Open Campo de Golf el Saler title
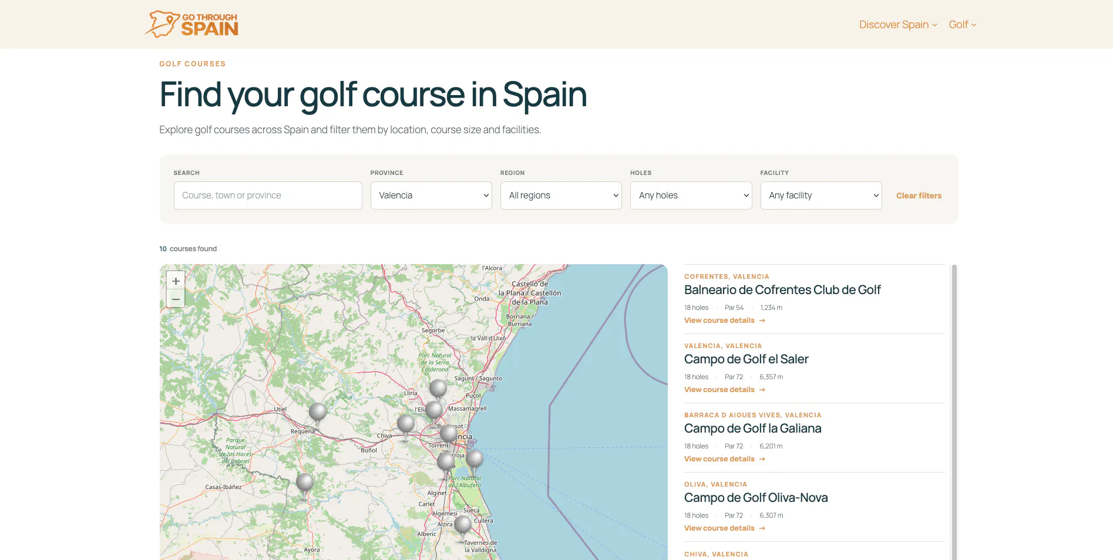The height and width of the screenshot is (560, 1113). tap(747, 359)
